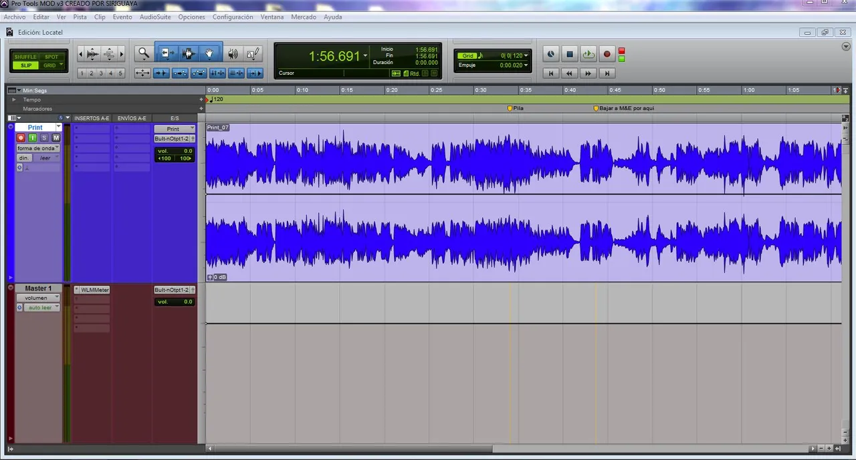Zoom horizontally in with right arrow button
The image size is (856, 460).
click(121, 53)
